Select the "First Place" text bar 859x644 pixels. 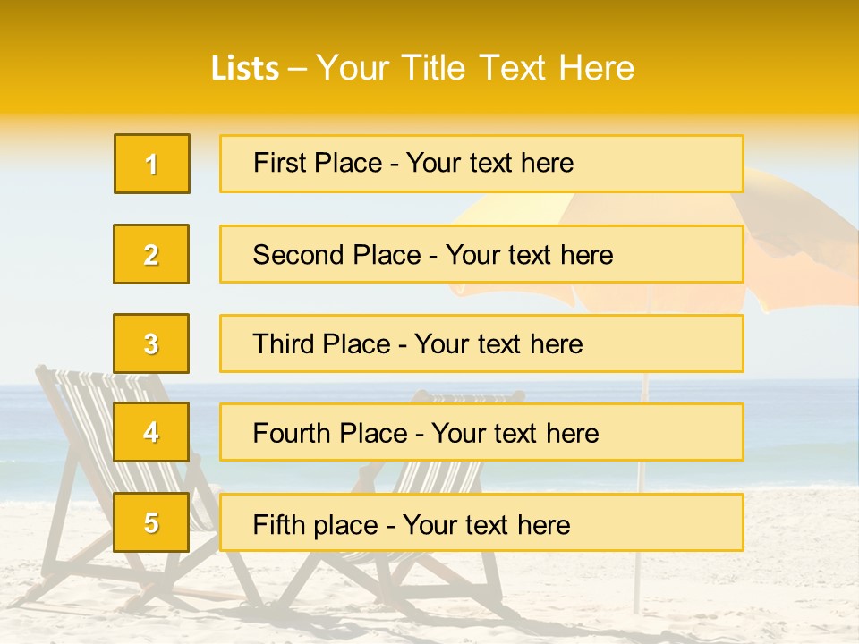tap(481, 164)
